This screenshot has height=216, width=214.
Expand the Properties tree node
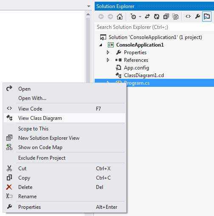pos(108,53)
